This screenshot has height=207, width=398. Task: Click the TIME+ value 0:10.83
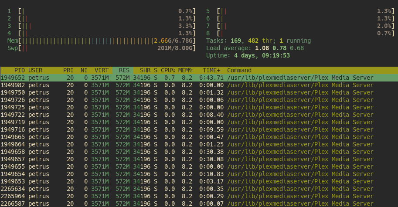(x=211, y=174)
